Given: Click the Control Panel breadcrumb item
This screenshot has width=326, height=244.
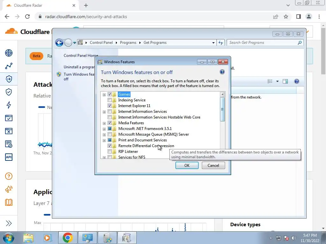Looking at the screenshot, I should (101, 43).
